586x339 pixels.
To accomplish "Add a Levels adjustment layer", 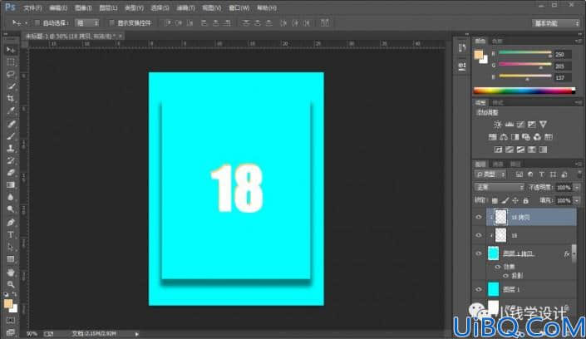I will (509, 125).
